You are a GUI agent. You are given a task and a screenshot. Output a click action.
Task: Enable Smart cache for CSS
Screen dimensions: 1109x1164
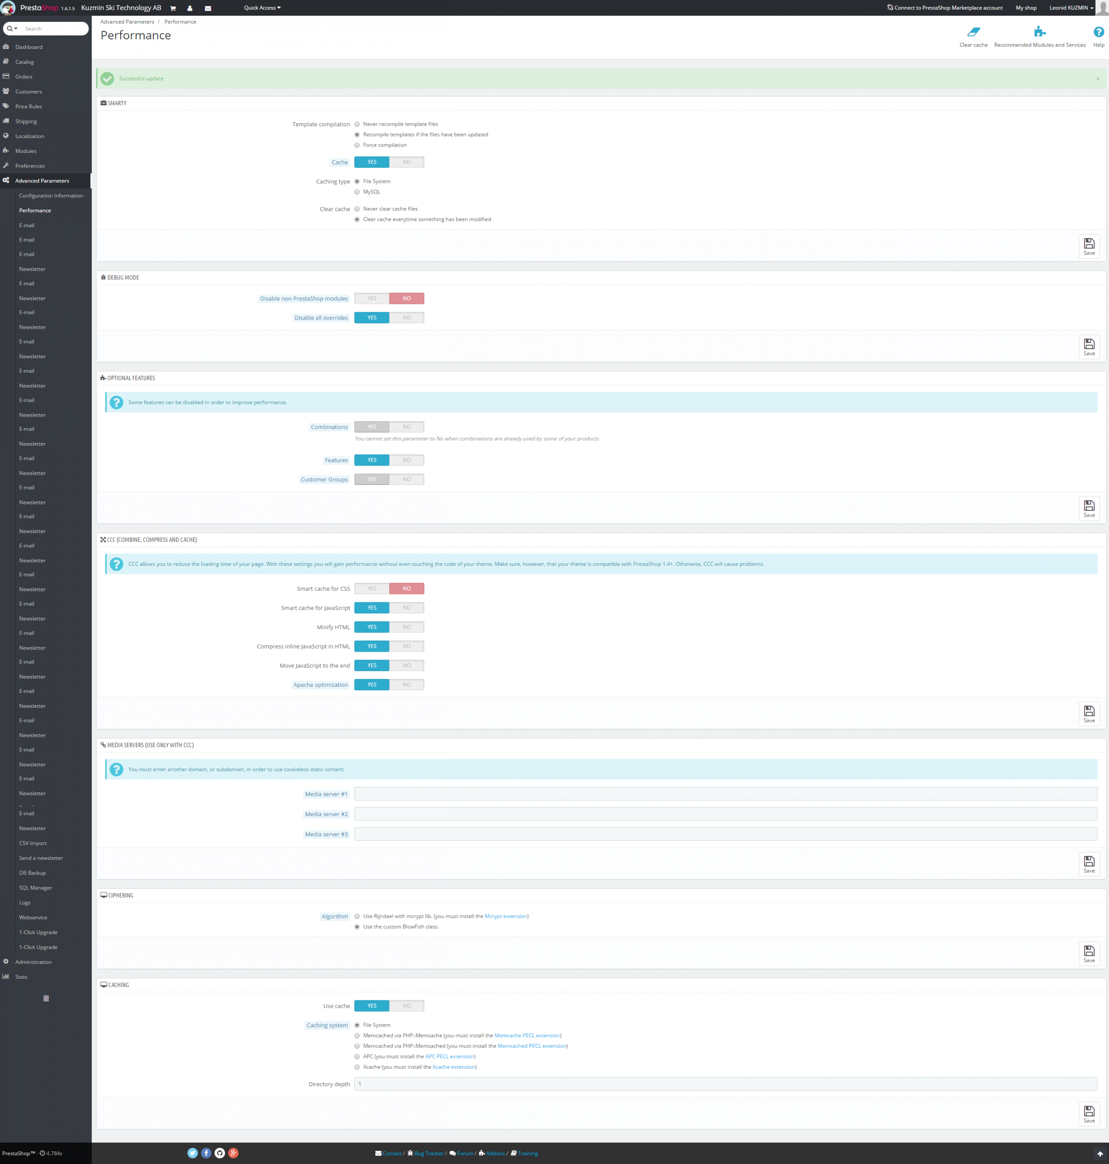[371, 588]
